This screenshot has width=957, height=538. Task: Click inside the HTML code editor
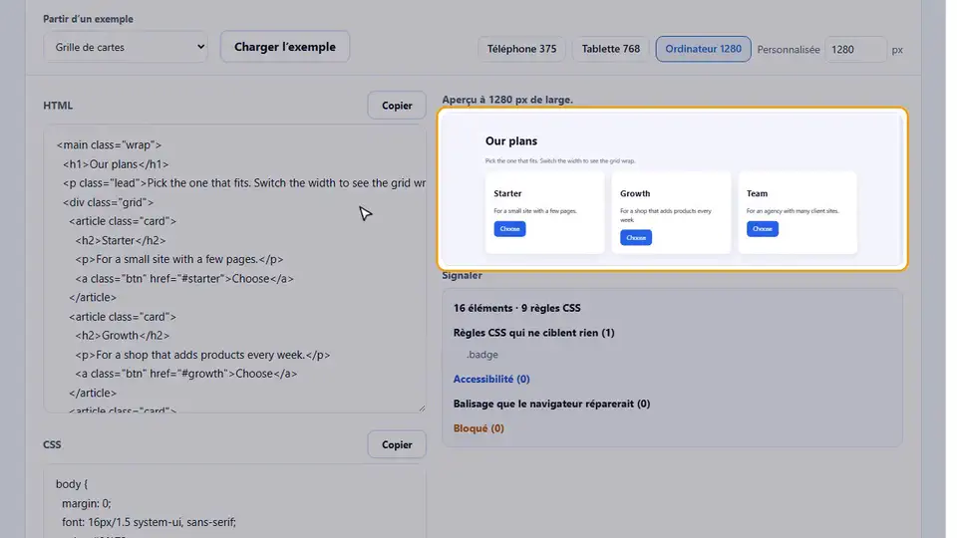(x=235, y=268)
